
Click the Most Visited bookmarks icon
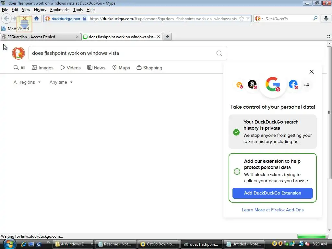4,29
